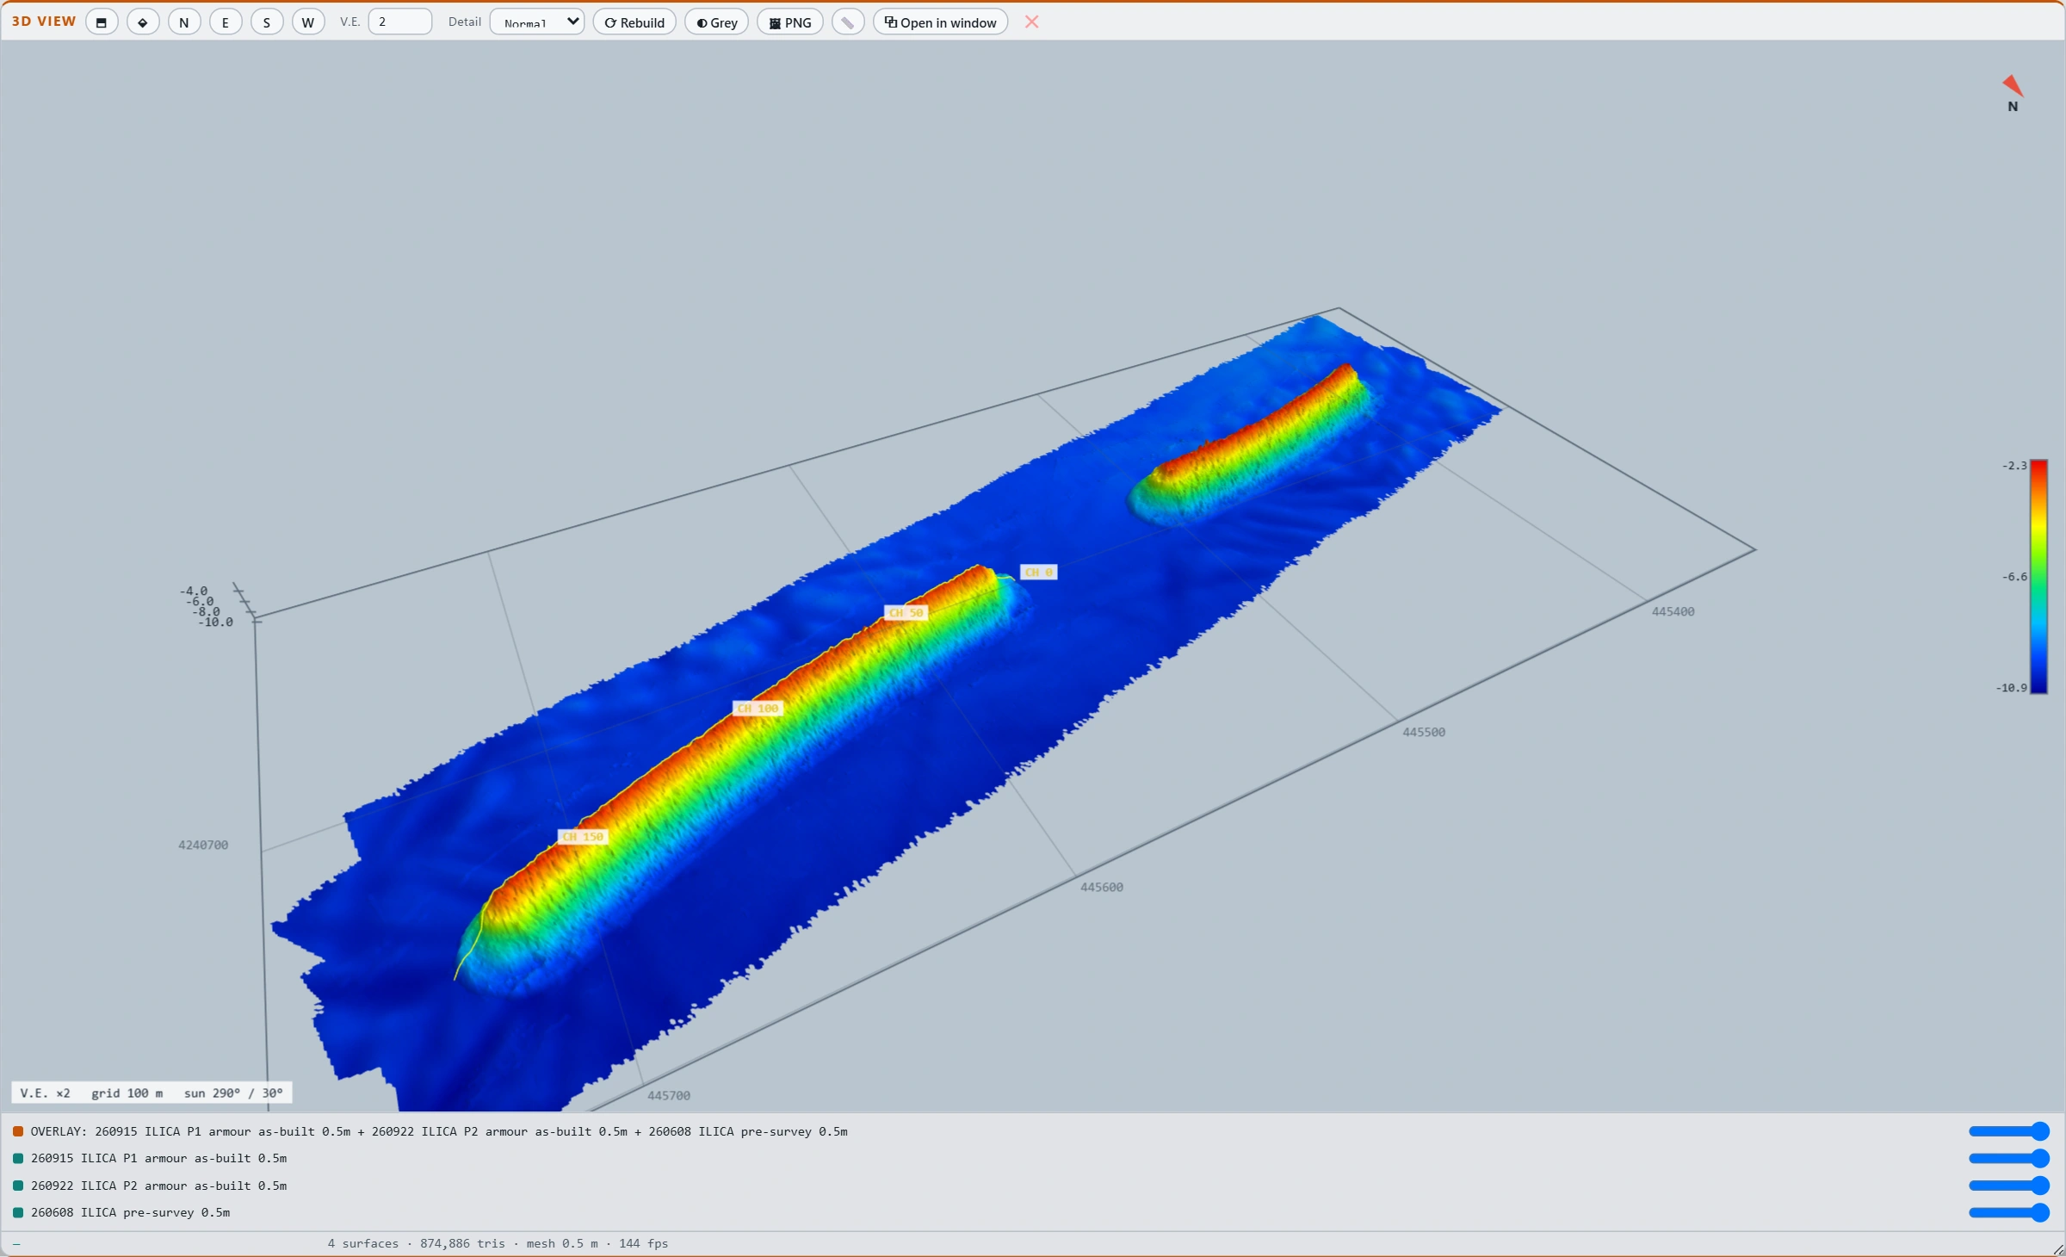Collapse the panel via bottom-left dash
Viewport: 2066px width, 1257px height.
click(16, 1243)
